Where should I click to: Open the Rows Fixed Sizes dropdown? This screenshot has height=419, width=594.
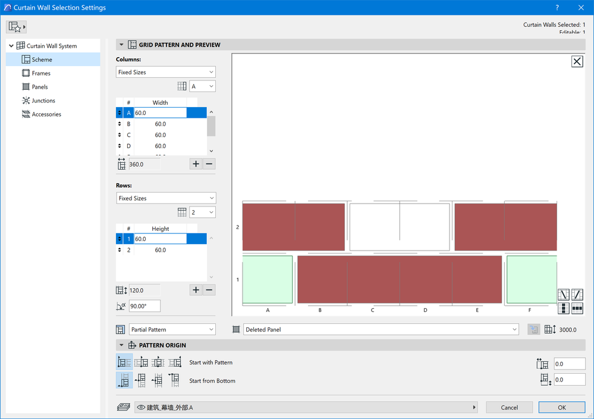pos(165,198)
